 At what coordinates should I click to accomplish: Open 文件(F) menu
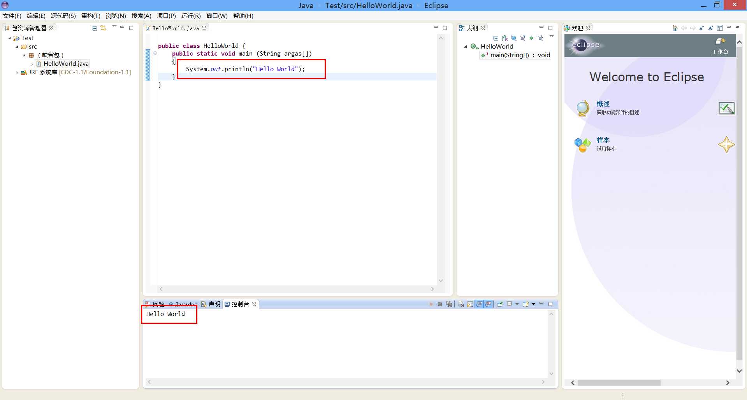tap(12, 16)
